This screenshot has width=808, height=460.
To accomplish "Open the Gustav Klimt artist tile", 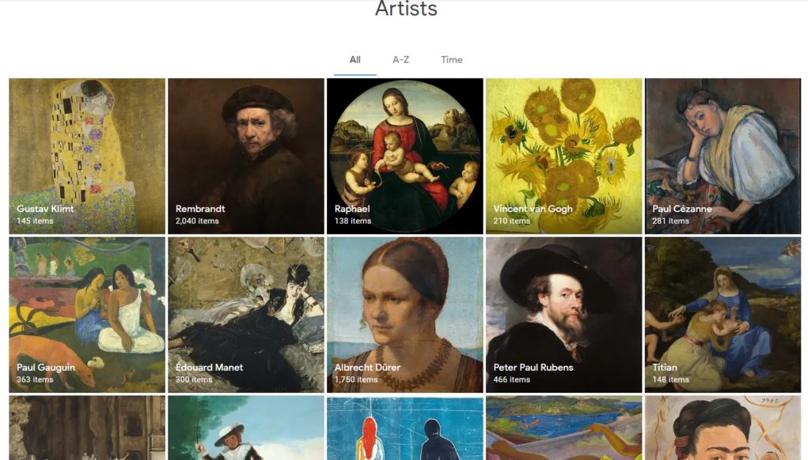I will (87, 156).
